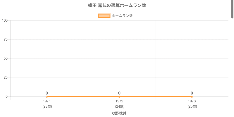
Task: Click the 50 y-axis tick label
Action: tap(6, 58)
